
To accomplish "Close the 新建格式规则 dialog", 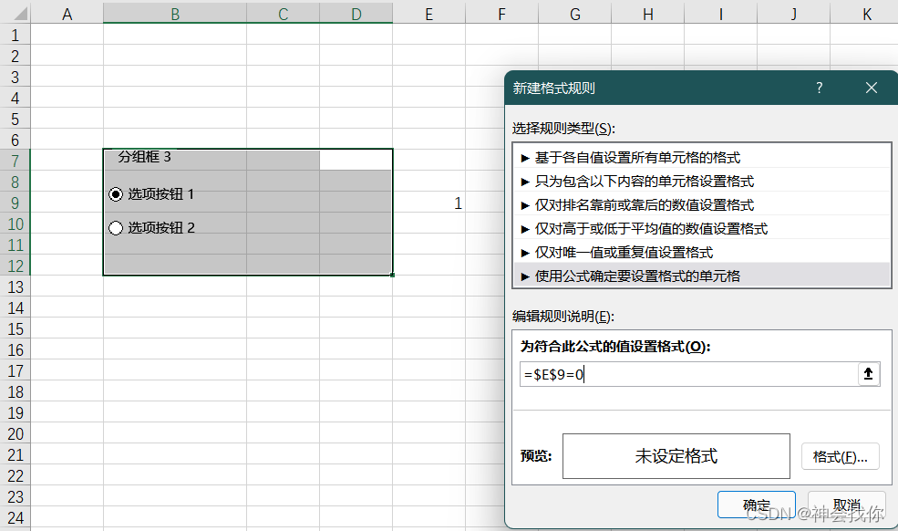I will tap(871, 88).
